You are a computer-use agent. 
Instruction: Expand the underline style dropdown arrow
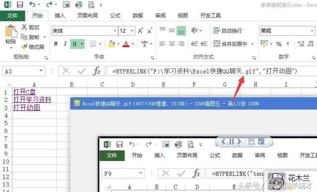(x=82, y=44)
